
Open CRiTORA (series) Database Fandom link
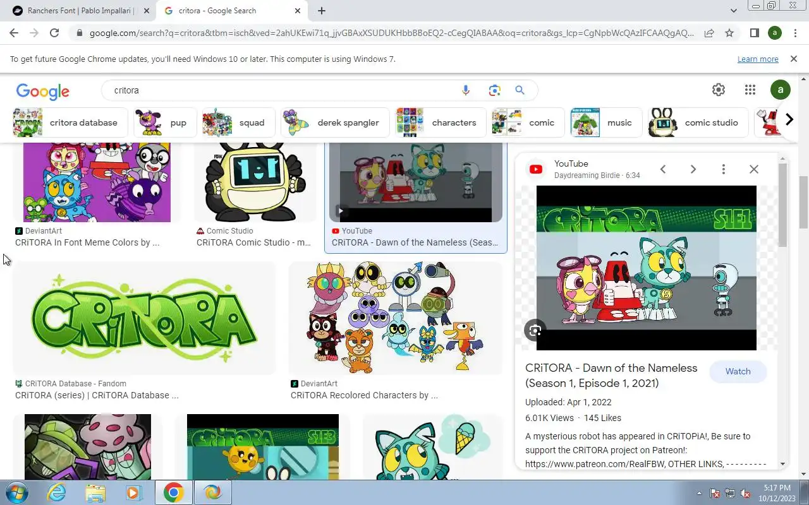tap(97, 395)
